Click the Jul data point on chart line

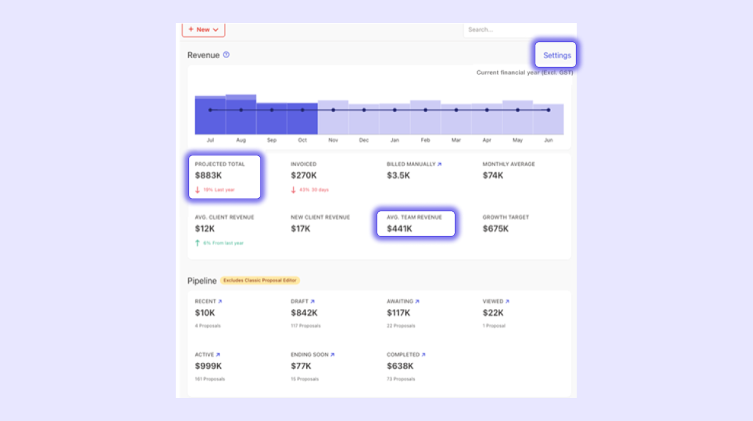(210, 110)
